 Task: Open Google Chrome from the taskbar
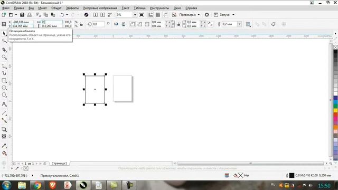[x=37, y=185]
